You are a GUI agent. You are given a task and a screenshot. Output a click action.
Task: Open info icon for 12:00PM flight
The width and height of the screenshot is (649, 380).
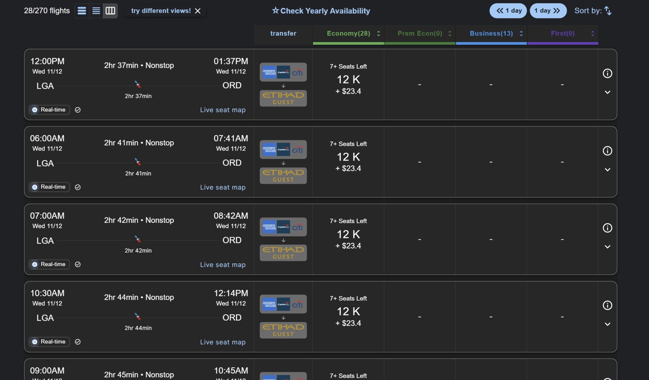tap(607, 74)
